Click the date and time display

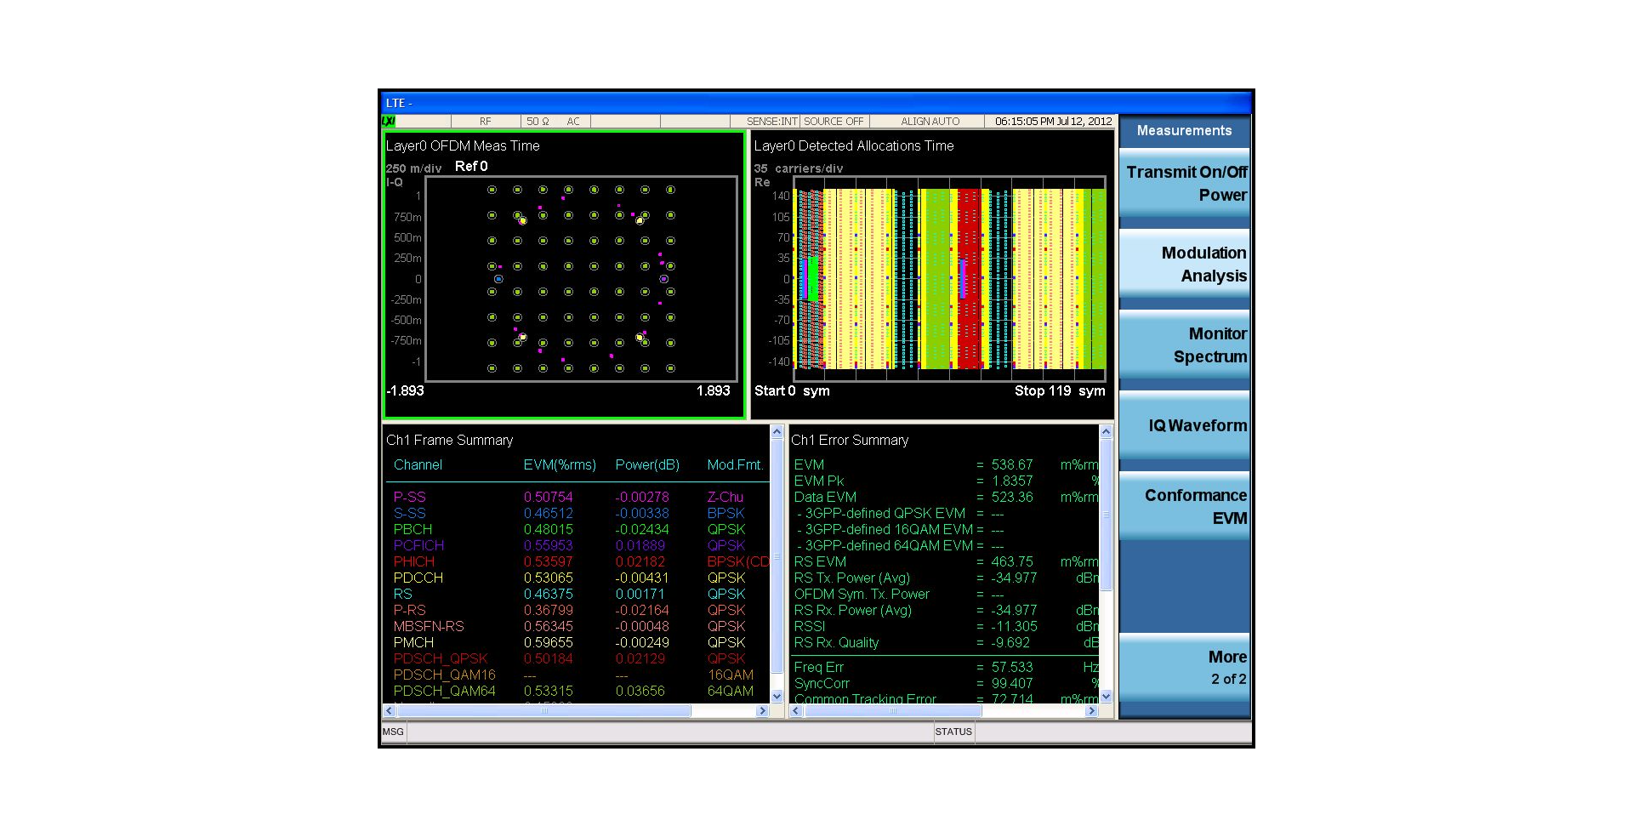point(1053,121)
